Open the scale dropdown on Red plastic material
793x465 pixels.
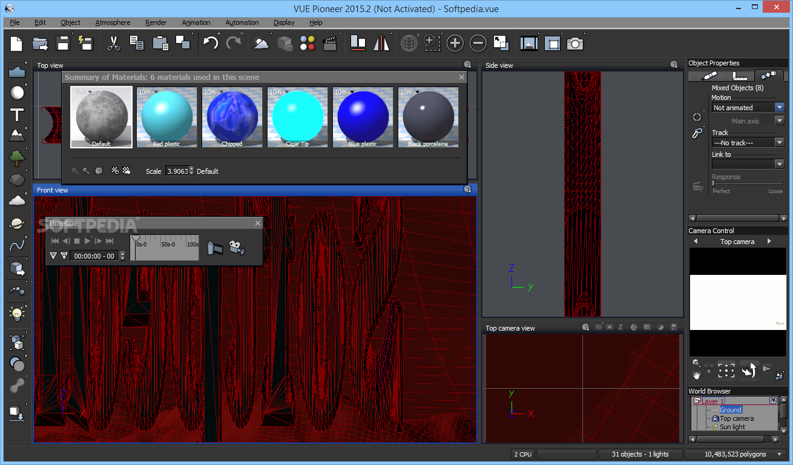click(x=156, y=93)
